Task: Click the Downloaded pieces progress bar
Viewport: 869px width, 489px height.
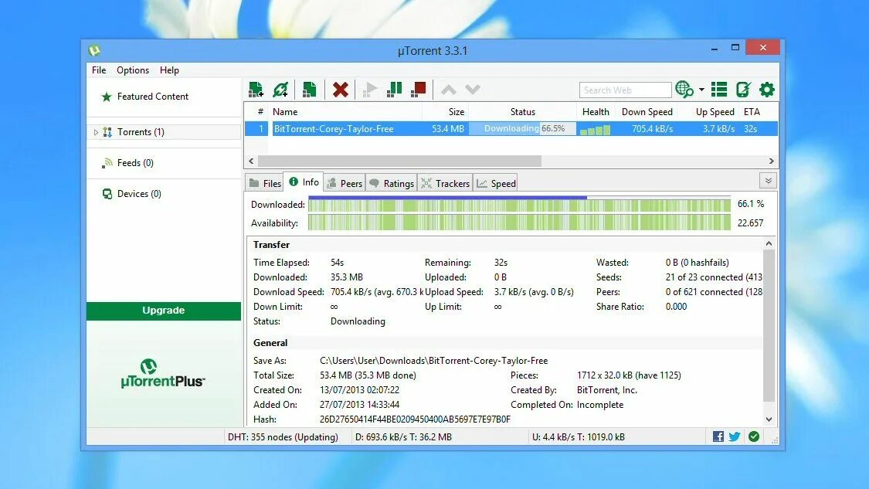Action: tap(519, 205)
